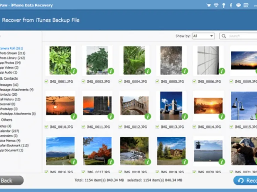Show info for IMG_0017.JPG via green icon

pos(111,162)
